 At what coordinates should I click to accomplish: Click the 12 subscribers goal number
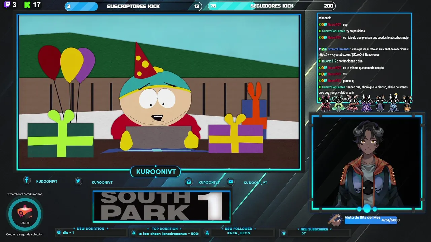click(197, 6)
